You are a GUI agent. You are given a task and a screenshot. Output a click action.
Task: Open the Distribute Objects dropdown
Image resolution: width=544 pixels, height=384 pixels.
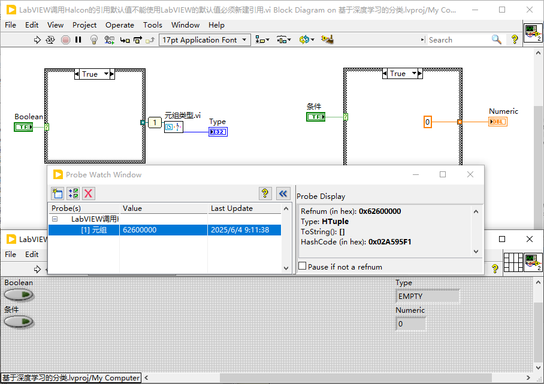(284, 40)
